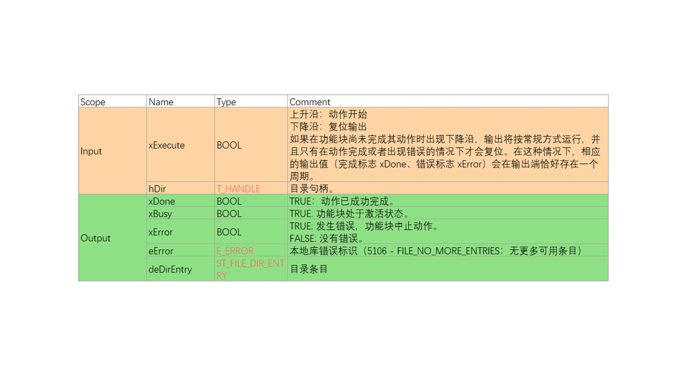The width and height of the screenshot is (687, 386).
Task: Click the T_HANDLE type link
Action: 238,189
